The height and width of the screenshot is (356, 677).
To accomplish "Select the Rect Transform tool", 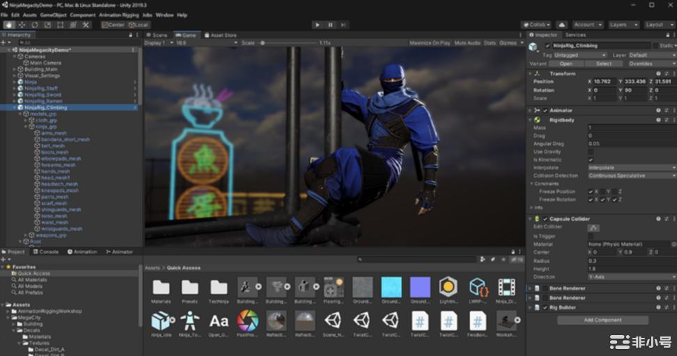I will pyautogui.click(x=61, y=24).
